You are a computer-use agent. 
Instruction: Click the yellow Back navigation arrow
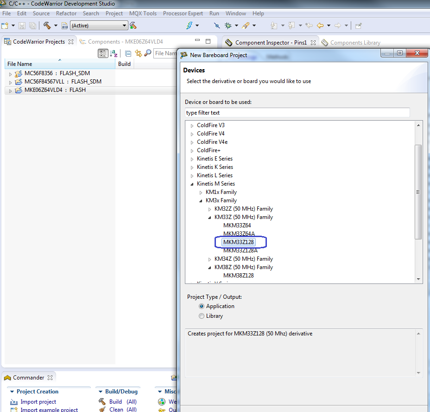(x=320, y=26)
